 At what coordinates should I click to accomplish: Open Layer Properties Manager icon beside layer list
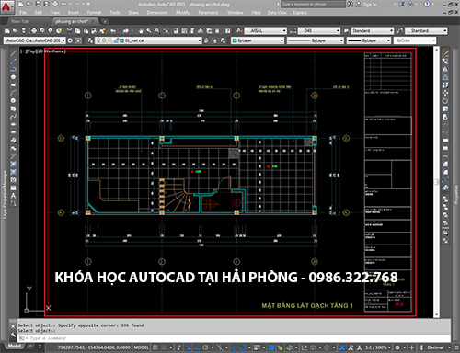pos(90,40)
